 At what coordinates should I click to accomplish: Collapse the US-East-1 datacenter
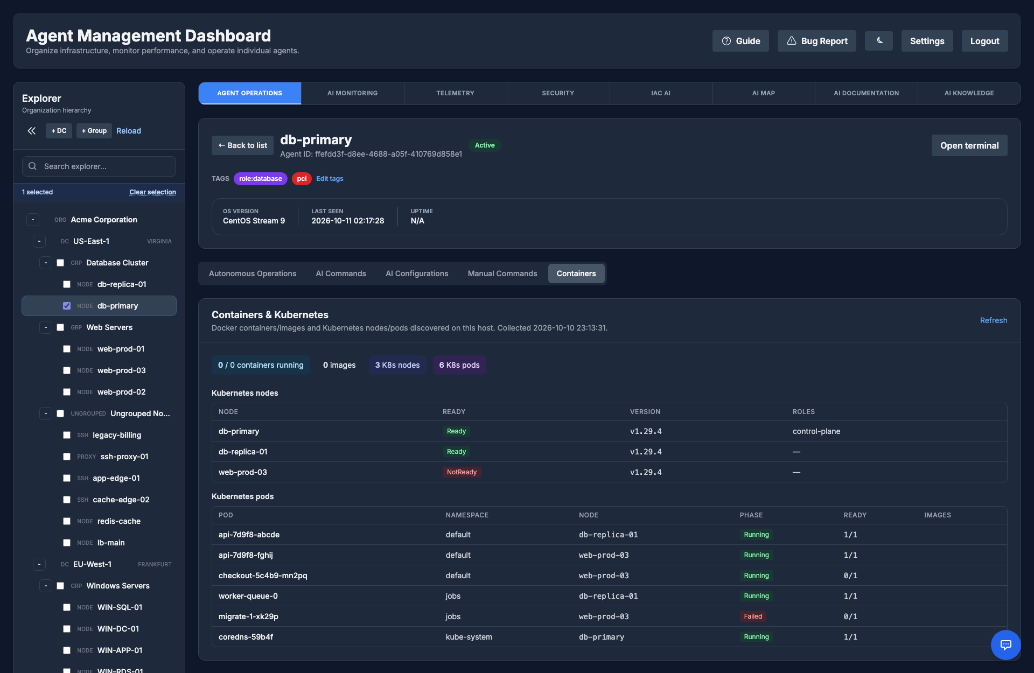coord(39,241)
